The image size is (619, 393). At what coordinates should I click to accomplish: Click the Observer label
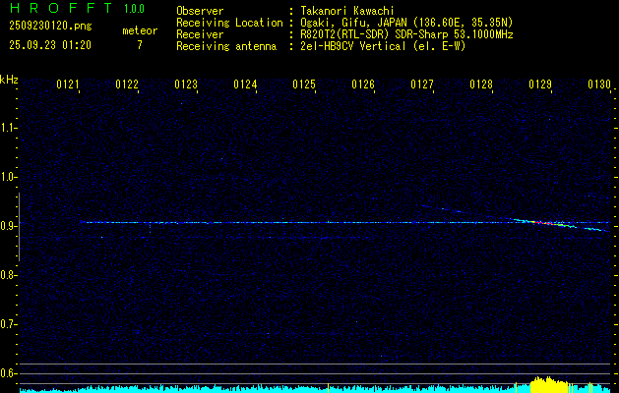coord(200,11)
